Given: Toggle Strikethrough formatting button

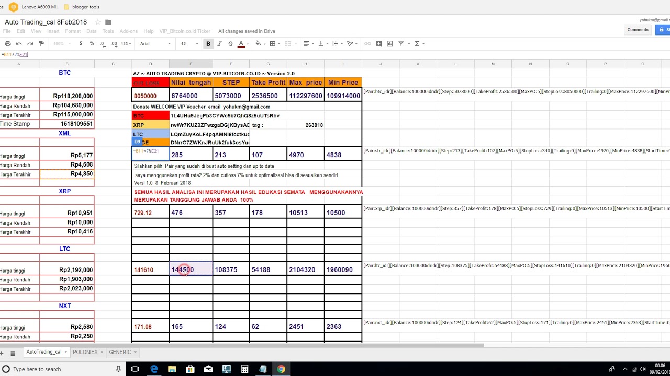Looking at the screenshot, I should tap(230, 44).
